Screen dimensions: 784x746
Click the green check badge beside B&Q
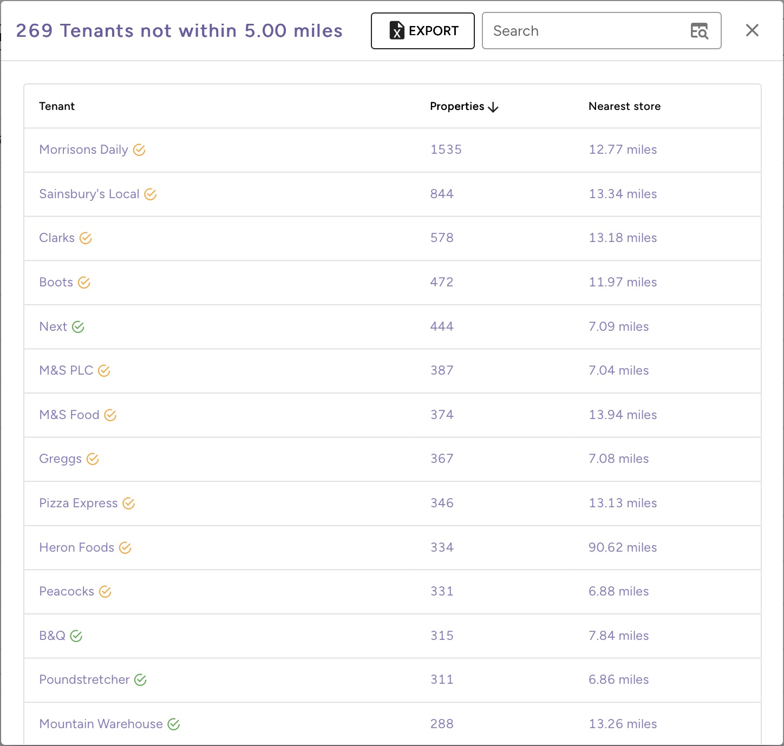[x=76, y=636]
